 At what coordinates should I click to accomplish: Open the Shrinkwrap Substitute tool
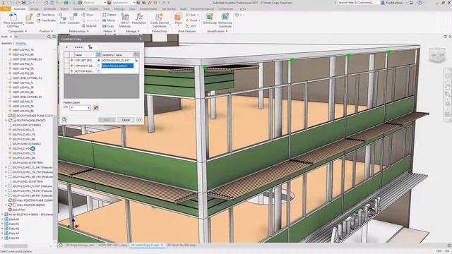225,20
